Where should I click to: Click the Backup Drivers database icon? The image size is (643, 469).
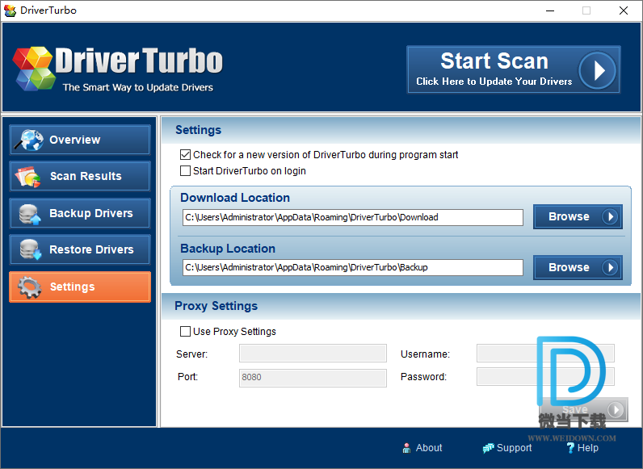tap(30, 214)
